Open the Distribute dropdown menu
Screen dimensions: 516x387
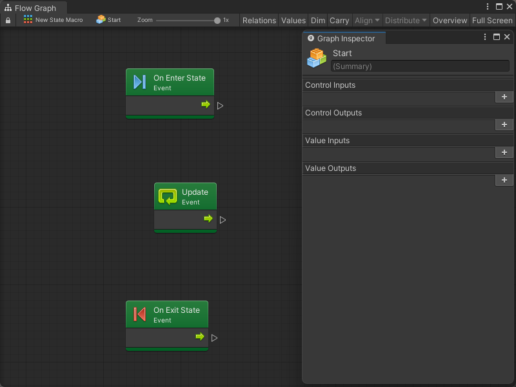tap(406, 20)
